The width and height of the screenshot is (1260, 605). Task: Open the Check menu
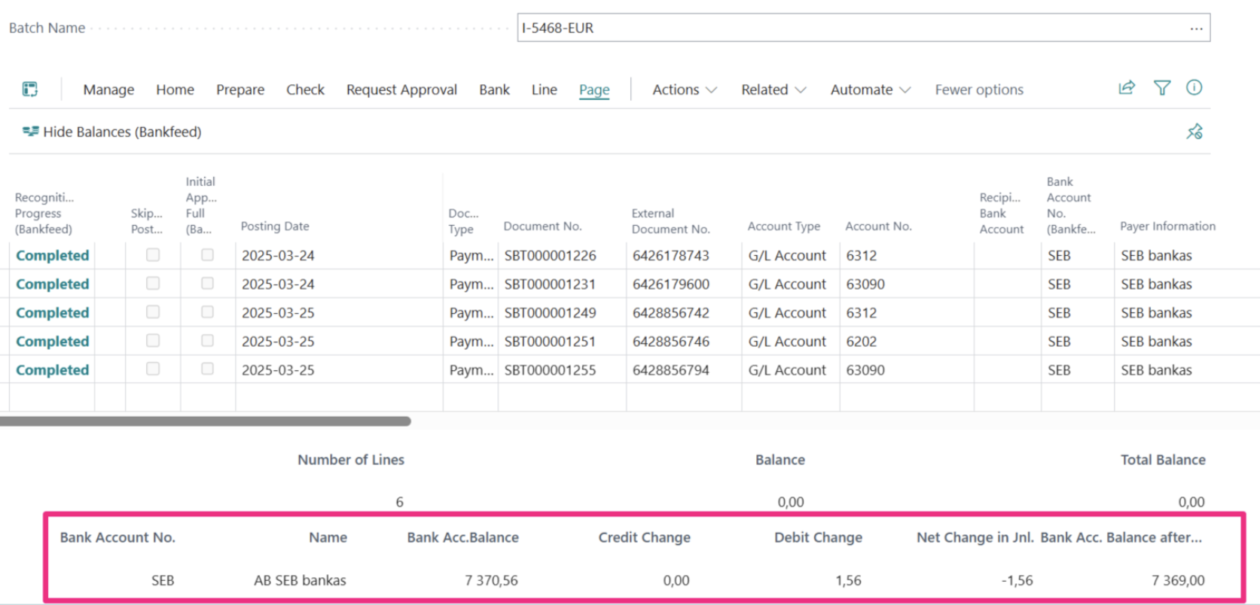305,90
